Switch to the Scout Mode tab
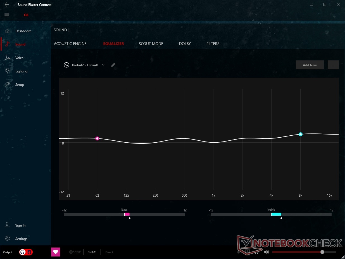345x259 pixels. pos(151,44)
